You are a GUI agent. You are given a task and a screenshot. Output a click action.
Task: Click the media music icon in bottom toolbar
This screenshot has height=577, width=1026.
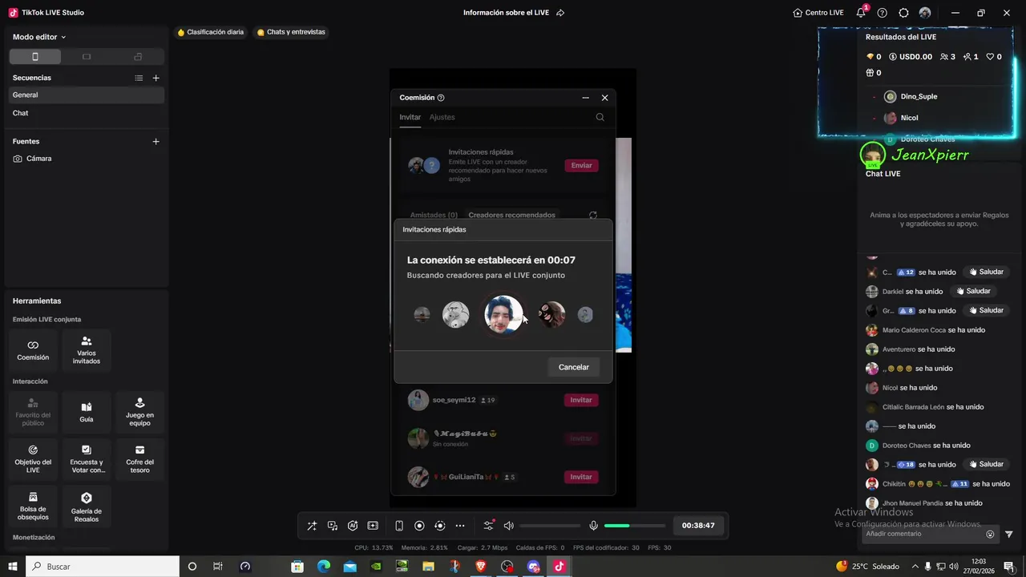(x=333, y=526)
